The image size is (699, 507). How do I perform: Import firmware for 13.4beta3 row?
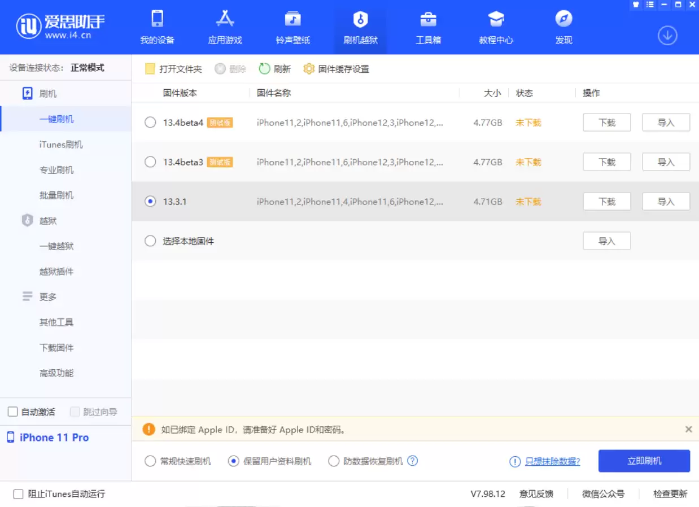(666, 162)
